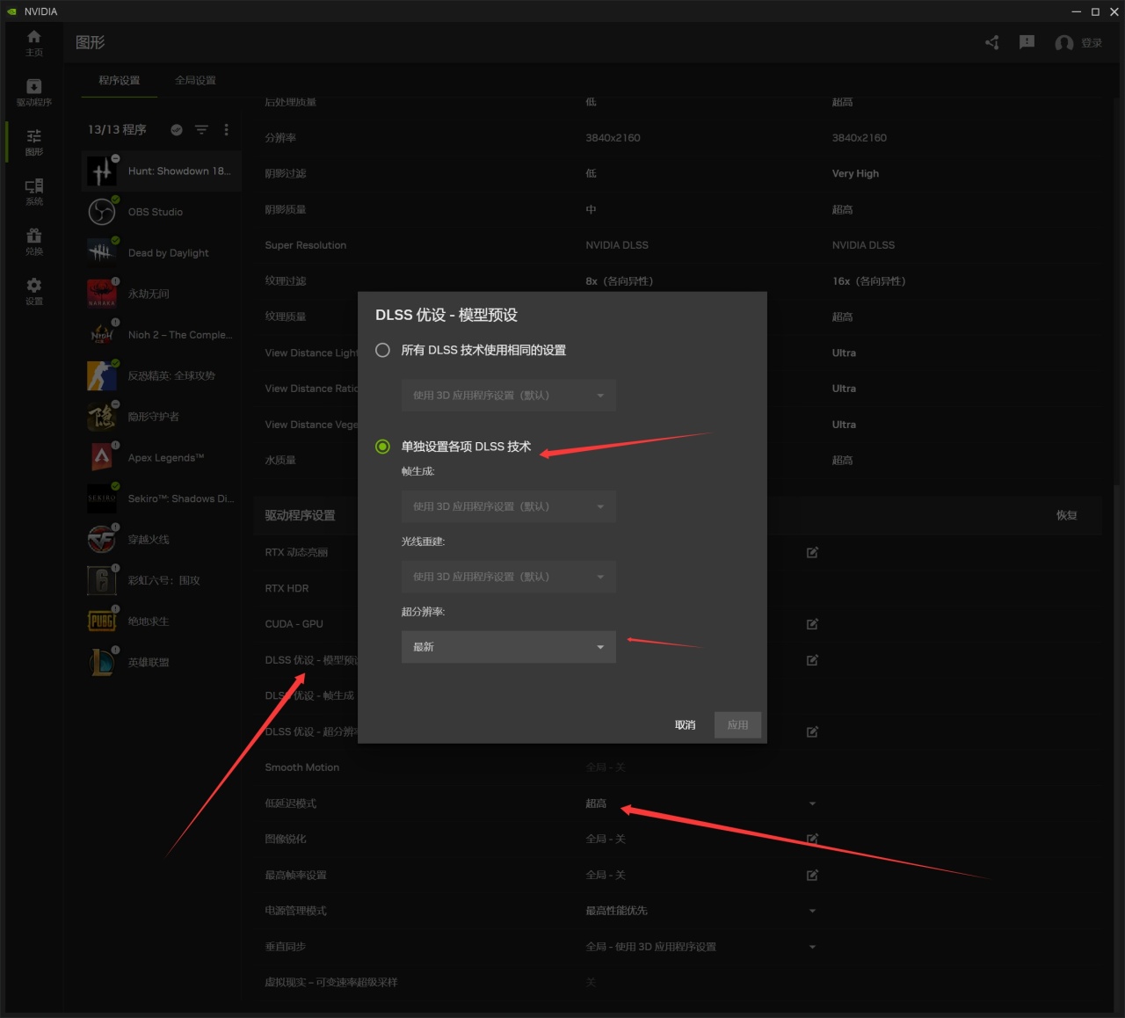
Task: Click 恢复 in 驱动程序设置 header
Action: 1066,515
